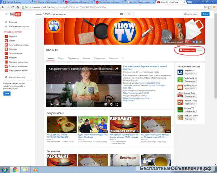Click the Добавить видео button
The image size is (217, 173).
click(x=191, y=14)
